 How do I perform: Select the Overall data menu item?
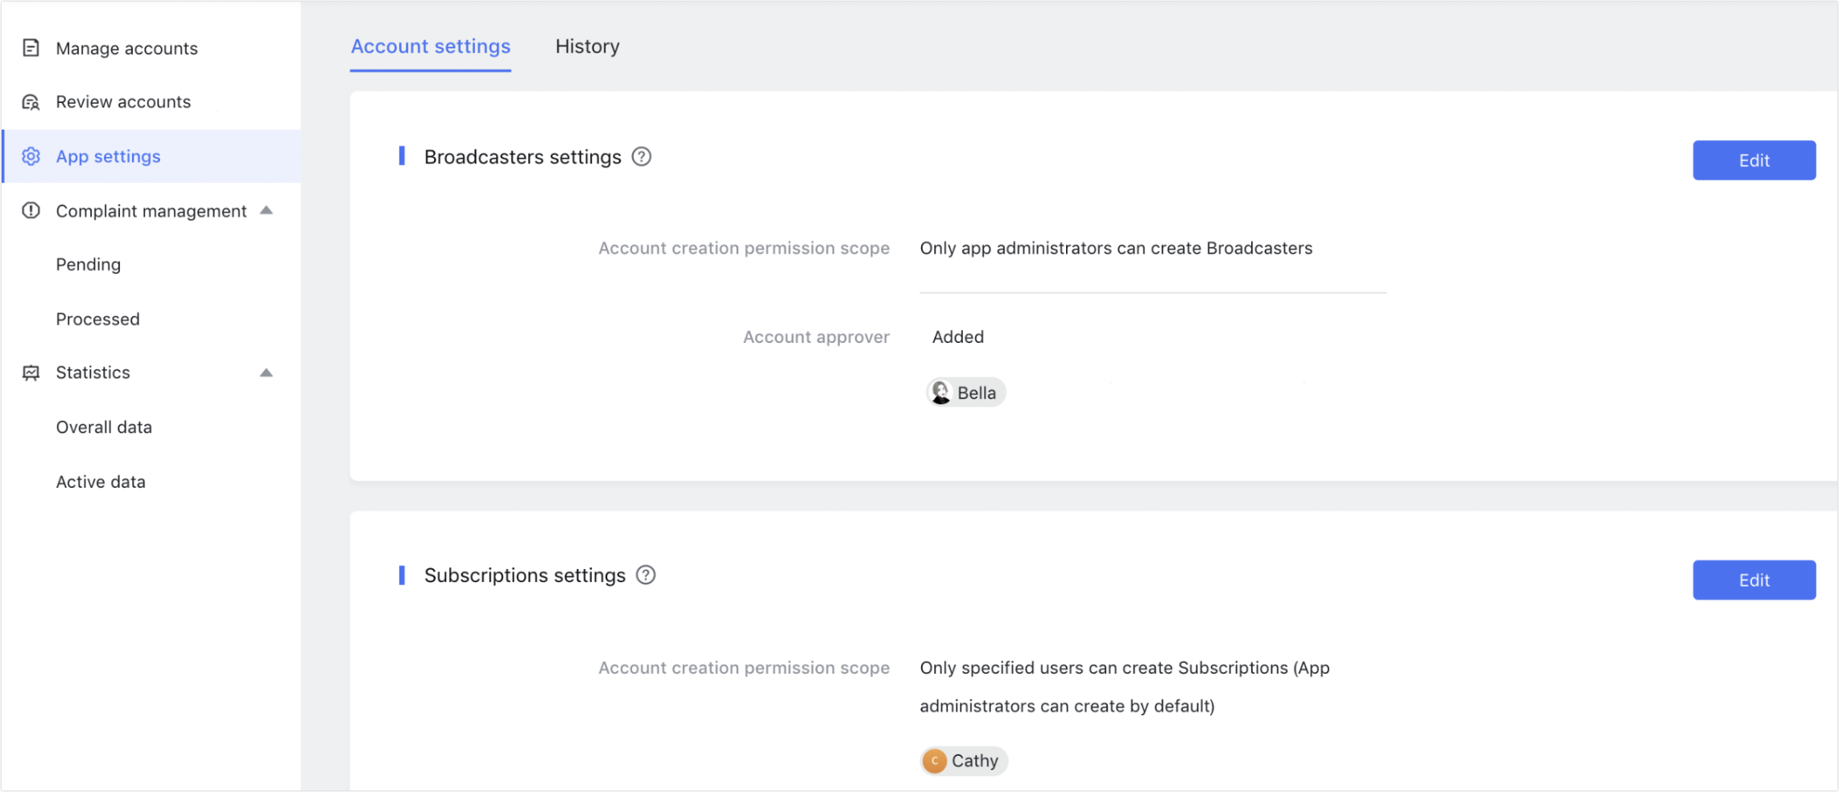(x=103, y=427)
